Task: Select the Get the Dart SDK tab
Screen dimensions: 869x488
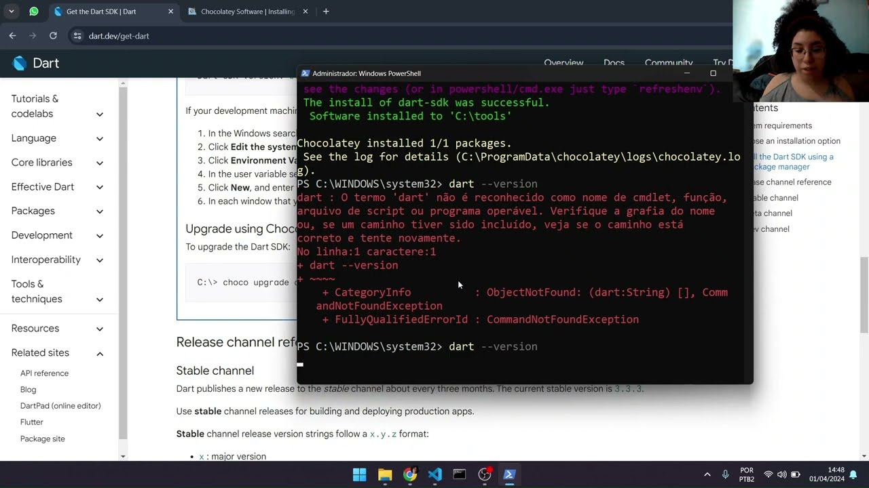Action: click(x=101, y=12)
